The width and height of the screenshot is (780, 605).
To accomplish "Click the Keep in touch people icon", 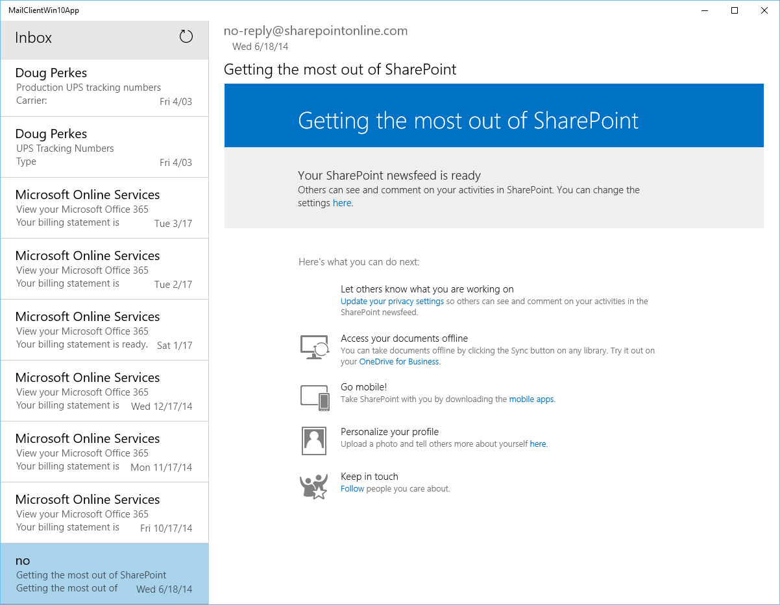I will [314, 486].
